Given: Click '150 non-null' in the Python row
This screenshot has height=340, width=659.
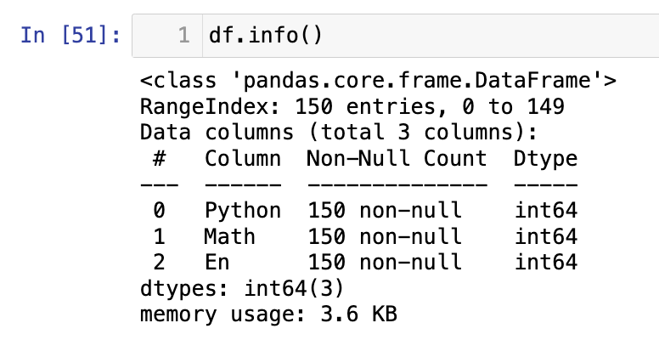Looking at the screenshot, I should click(384, 210).
